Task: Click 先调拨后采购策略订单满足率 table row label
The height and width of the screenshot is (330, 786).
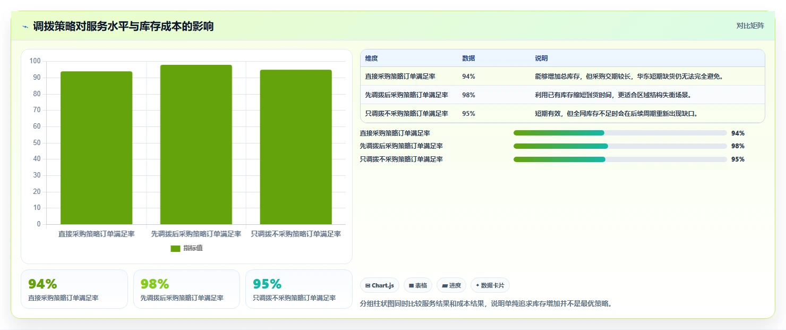Action: 407,95
